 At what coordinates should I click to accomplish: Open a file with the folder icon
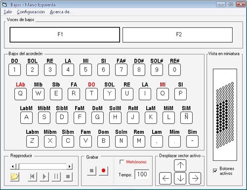tap(15, 177)
